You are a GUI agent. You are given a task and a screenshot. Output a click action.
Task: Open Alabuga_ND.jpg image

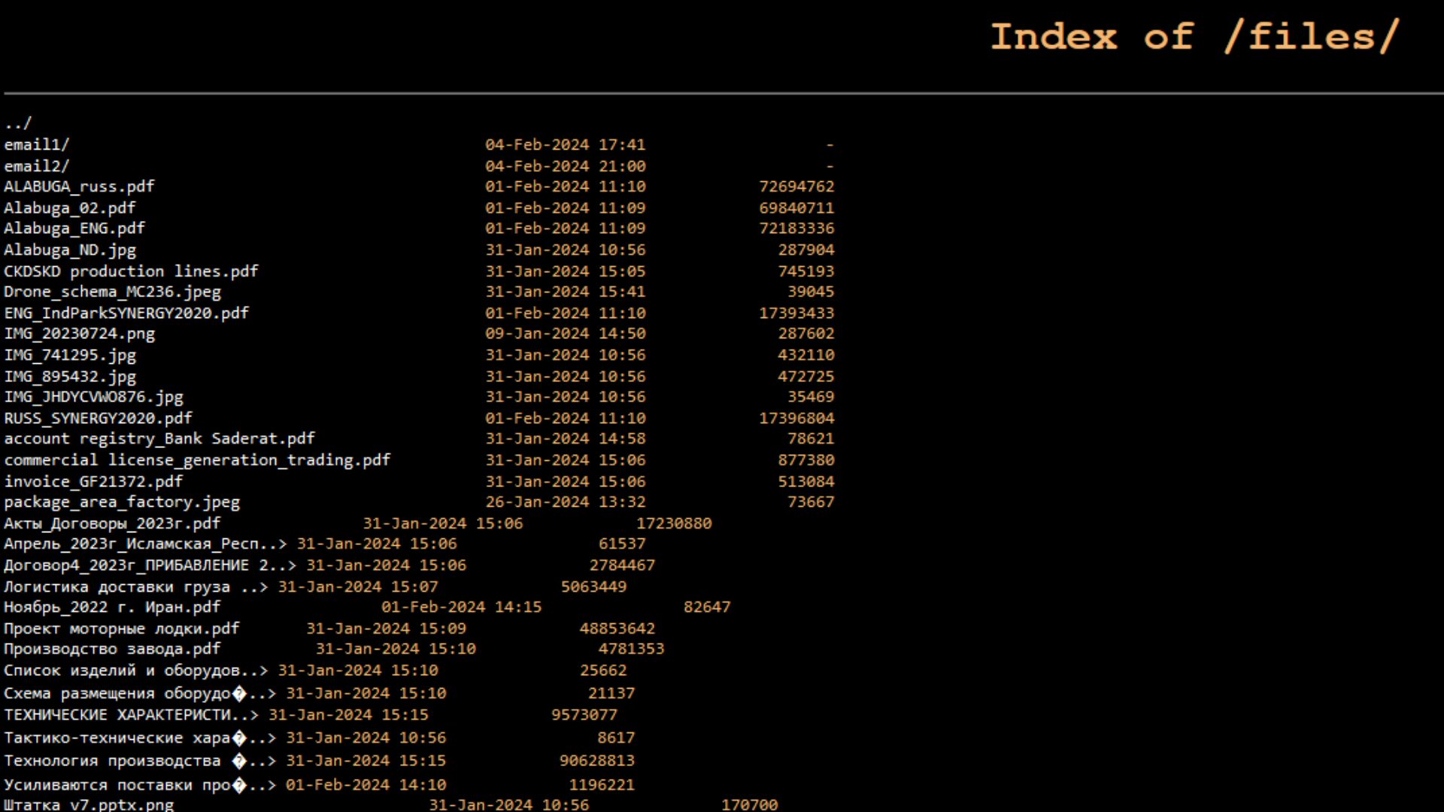(70, 250)
